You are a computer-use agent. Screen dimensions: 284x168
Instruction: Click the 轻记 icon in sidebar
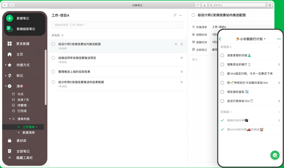pyautogui.click(x=10, y=76)
